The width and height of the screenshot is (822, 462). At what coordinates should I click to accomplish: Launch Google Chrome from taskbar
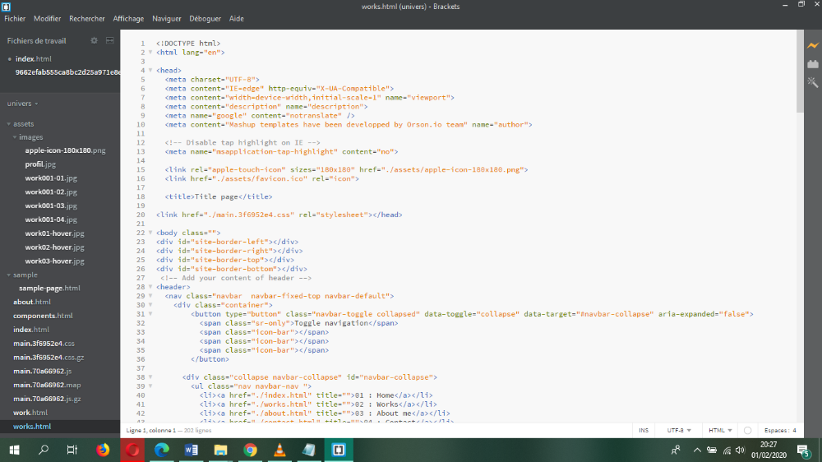point(250,450)
